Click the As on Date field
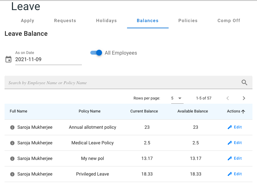Screen dimensions: 257x184 pos(48,59)
